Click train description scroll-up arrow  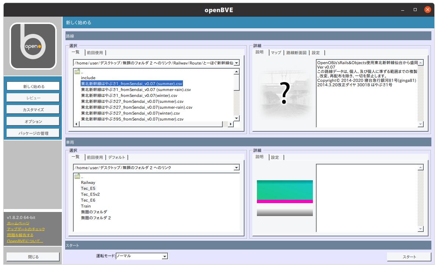click(420, 167)
